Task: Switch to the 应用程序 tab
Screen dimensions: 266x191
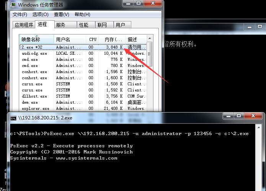Action: 24,25
